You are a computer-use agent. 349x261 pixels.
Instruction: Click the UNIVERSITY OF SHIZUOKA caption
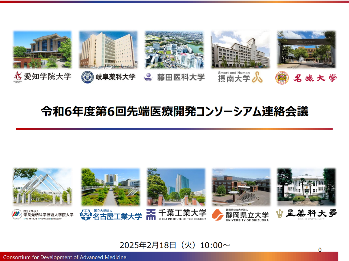pyautogui.click(x=247, y=220)
